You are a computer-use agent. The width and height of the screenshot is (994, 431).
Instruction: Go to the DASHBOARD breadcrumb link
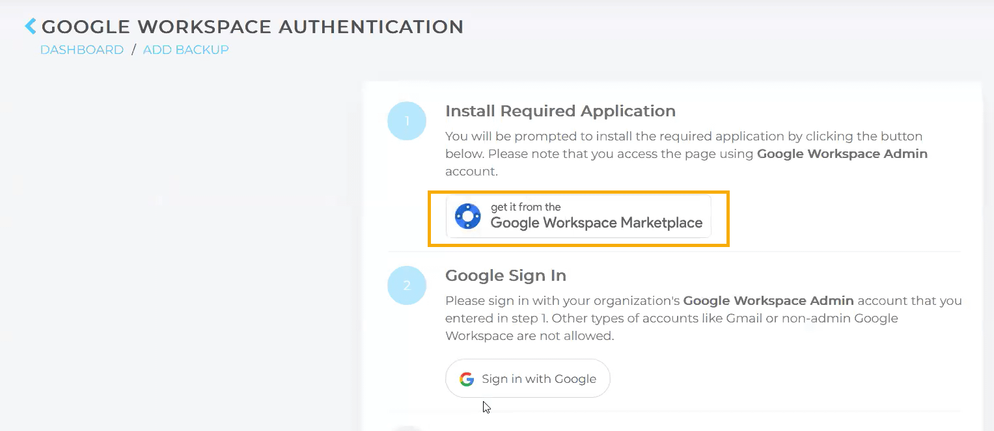(x=82, y=50)
